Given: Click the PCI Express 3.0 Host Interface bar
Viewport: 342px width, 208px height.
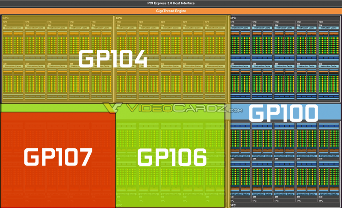Looking at the screenshot, I should [x=171, y=3].
